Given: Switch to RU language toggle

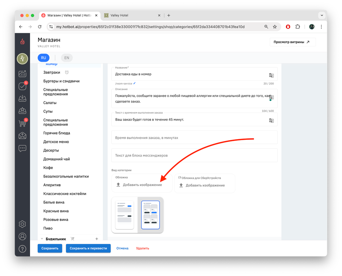Looking at the screenshot, I should coord(44,58).
